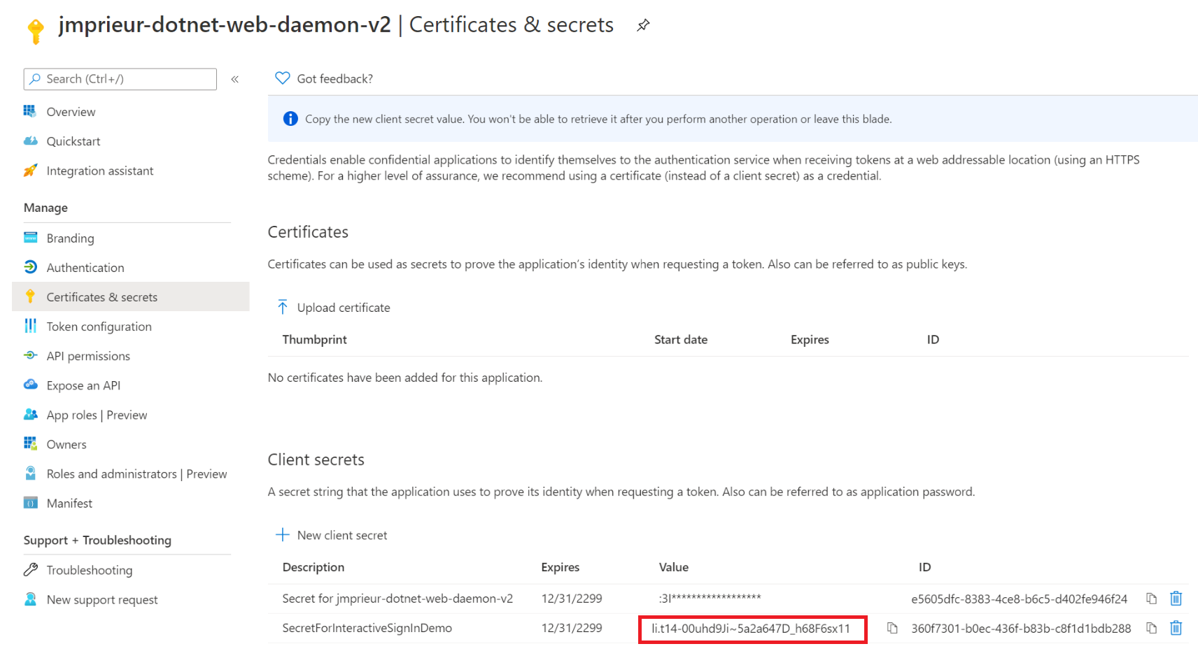The width and height of the screenshot is (1198, 651).
Task: Select Token configuration in sidebar
Action: (99, 327)
